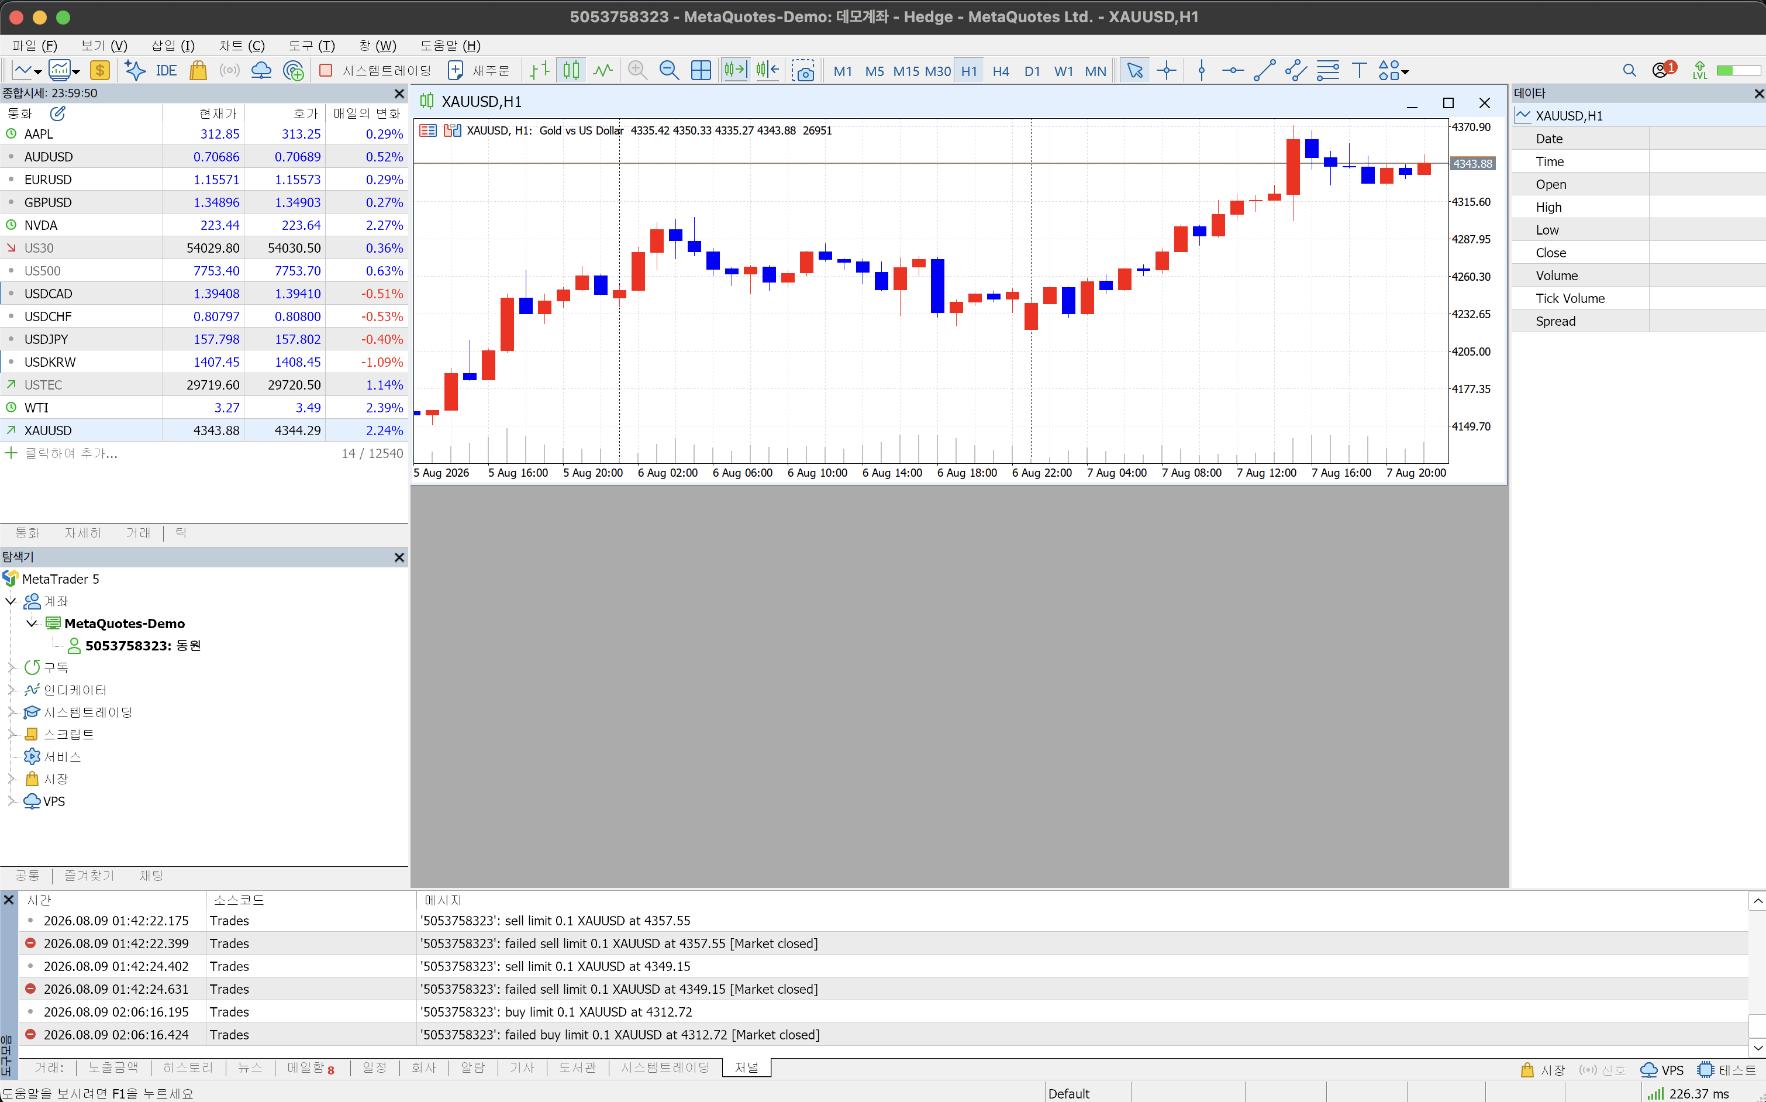Screen dimensions: 1766x1102
Task: Select the vertical line drawing tool
Action: click(x=1201, y=71)
